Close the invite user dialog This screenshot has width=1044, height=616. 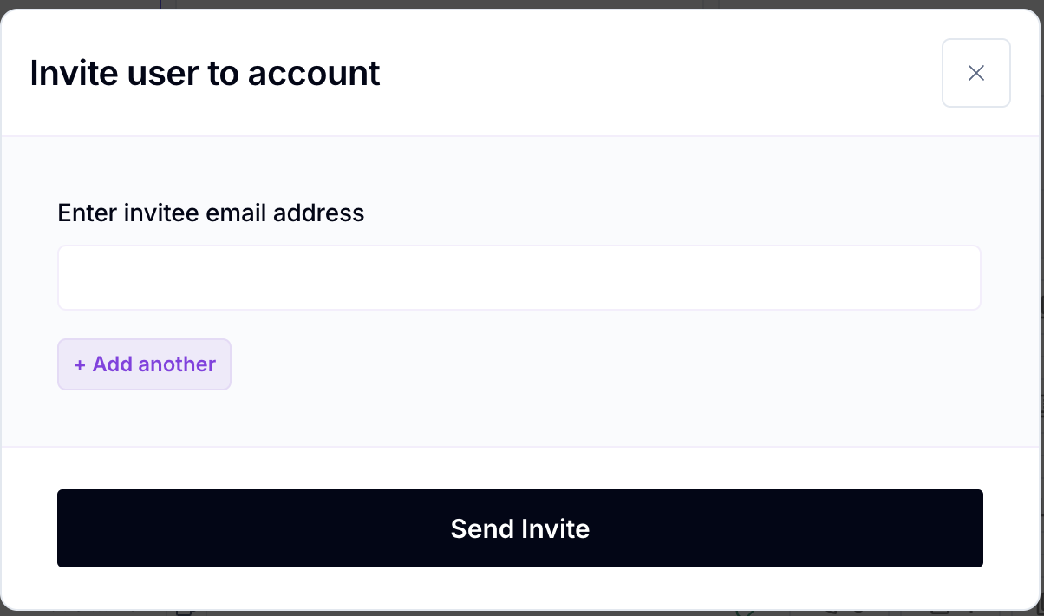coord(975,73)
